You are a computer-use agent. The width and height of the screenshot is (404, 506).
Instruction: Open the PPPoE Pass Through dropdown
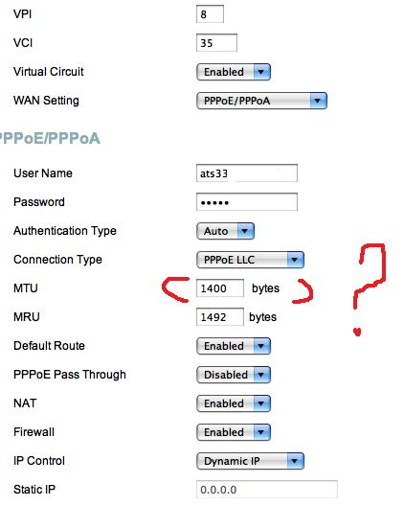point(234,375)
